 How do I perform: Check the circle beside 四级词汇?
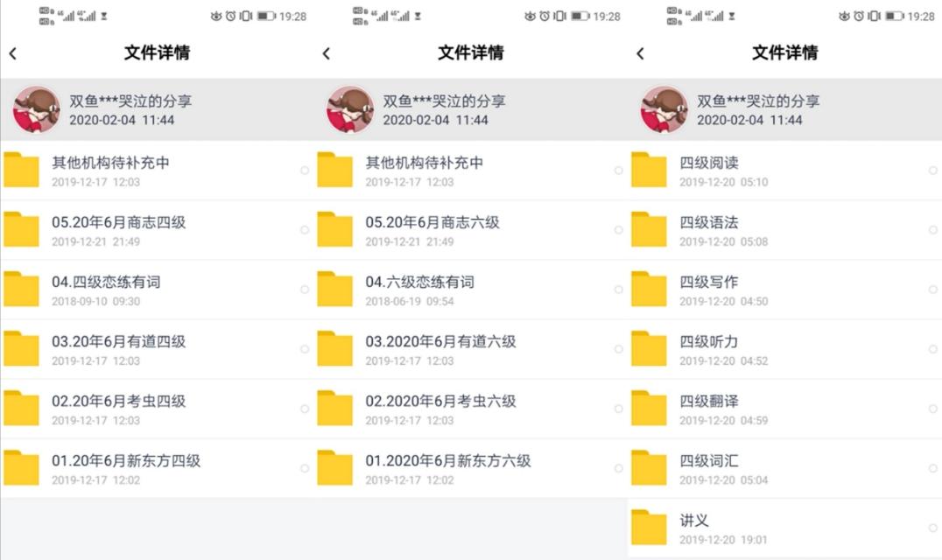(x=932, y=468)
